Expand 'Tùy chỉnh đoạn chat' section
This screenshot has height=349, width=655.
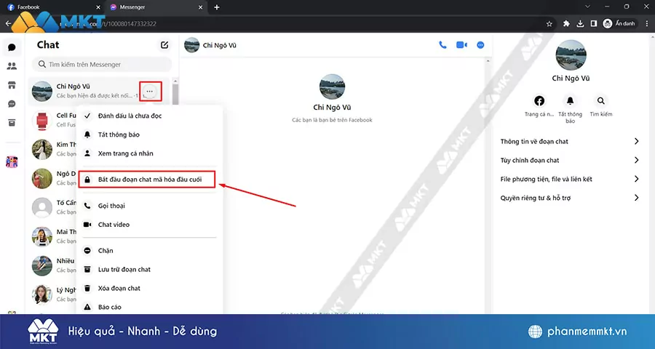click(570, 160)
